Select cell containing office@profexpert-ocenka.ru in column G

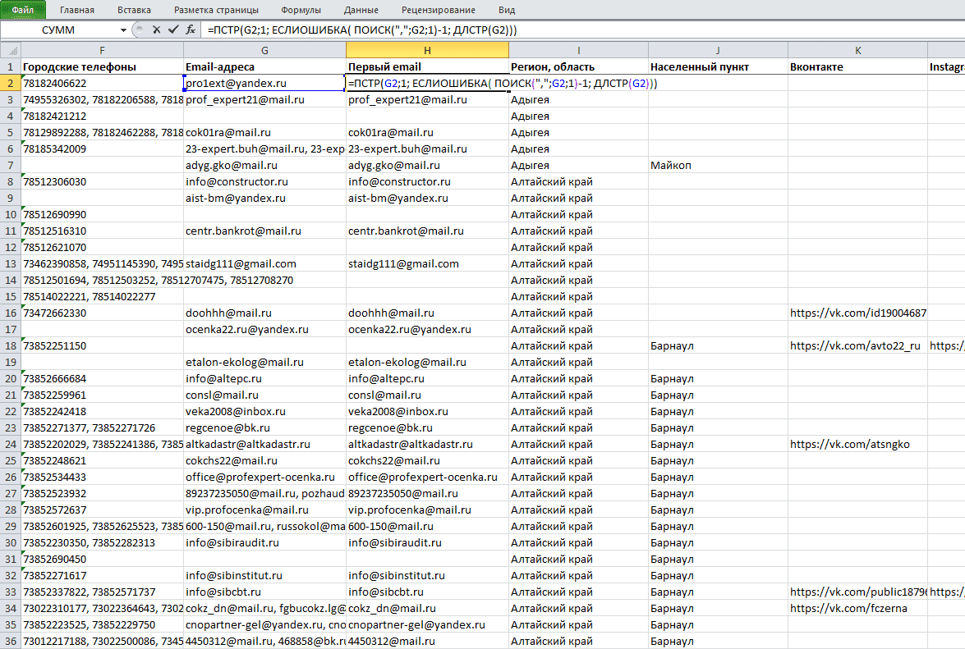[x=264, y=477]
